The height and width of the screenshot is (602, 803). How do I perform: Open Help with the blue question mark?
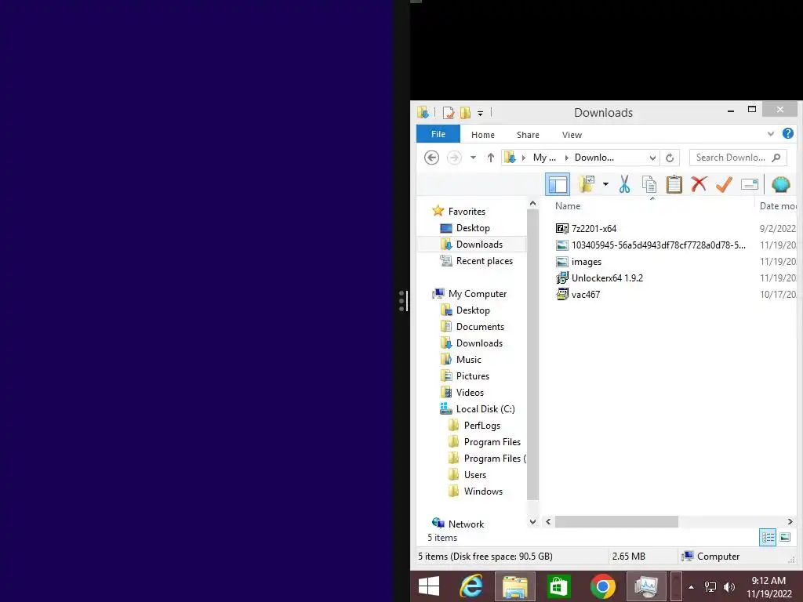click(x=788, y=133)
